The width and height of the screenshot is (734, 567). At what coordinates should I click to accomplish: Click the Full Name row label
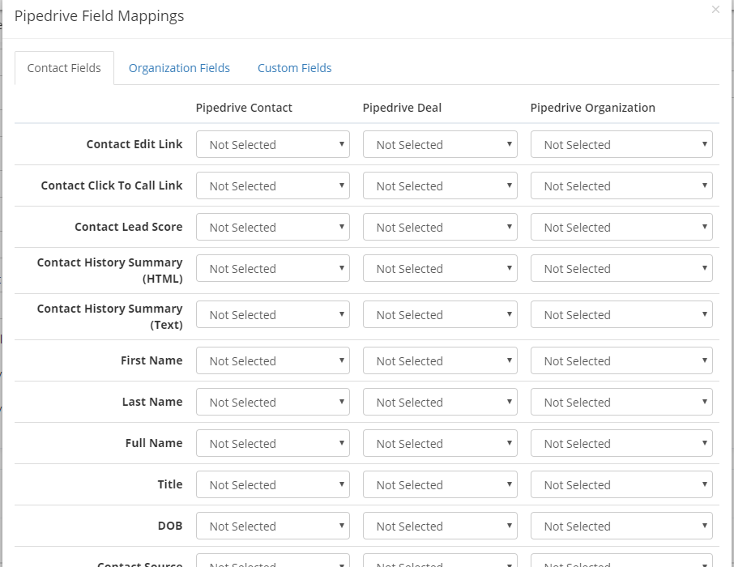pos(154,443)
